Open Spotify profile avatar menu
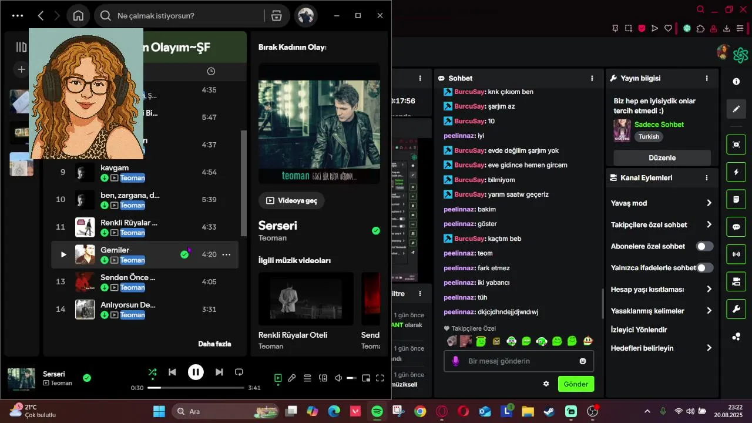 pyautogui.click(x=306, y=16)
